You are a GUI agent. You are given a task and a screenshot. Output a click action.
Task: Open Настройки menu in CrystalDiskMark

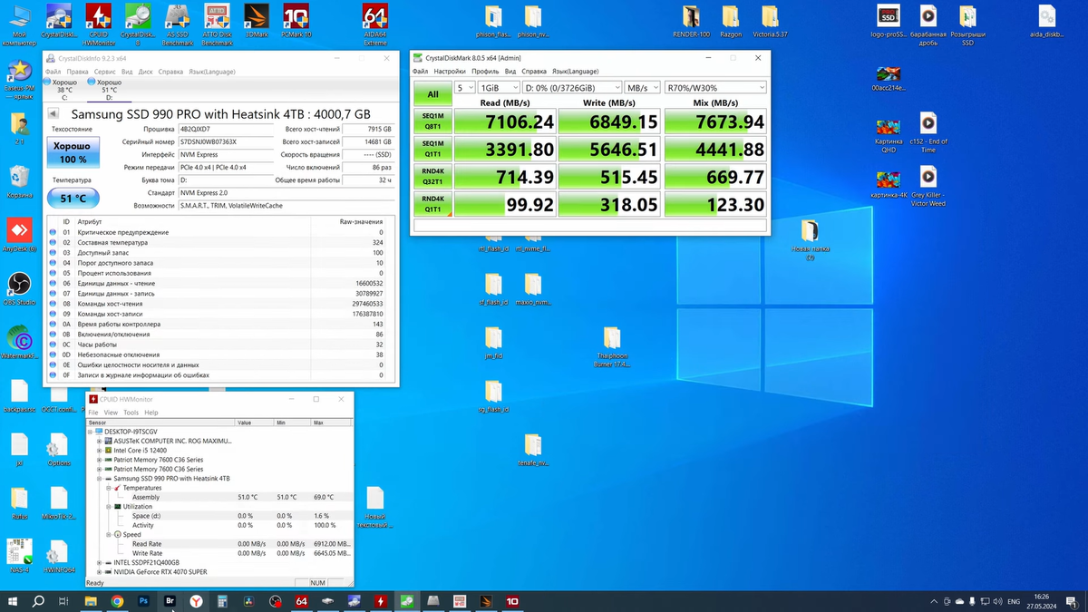[450, 72]
